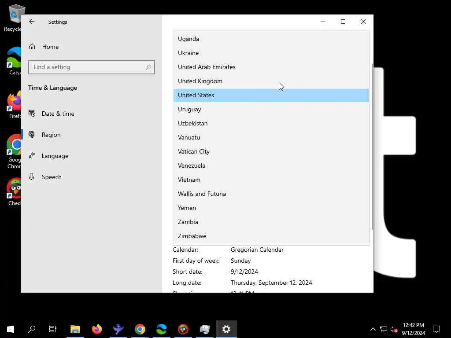Click the calendar icon beside Date & time
The width and height of the screenshot is (451, 338).
click(32, 113)
